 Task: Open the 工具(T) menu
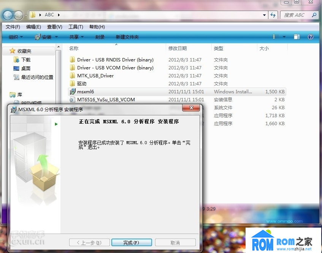coord(75,27)
